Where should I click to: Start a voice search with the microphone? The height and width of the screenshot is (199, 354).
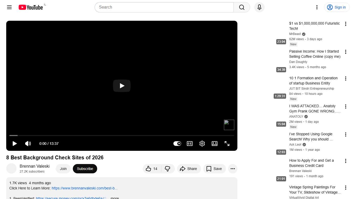click(259, 7)
